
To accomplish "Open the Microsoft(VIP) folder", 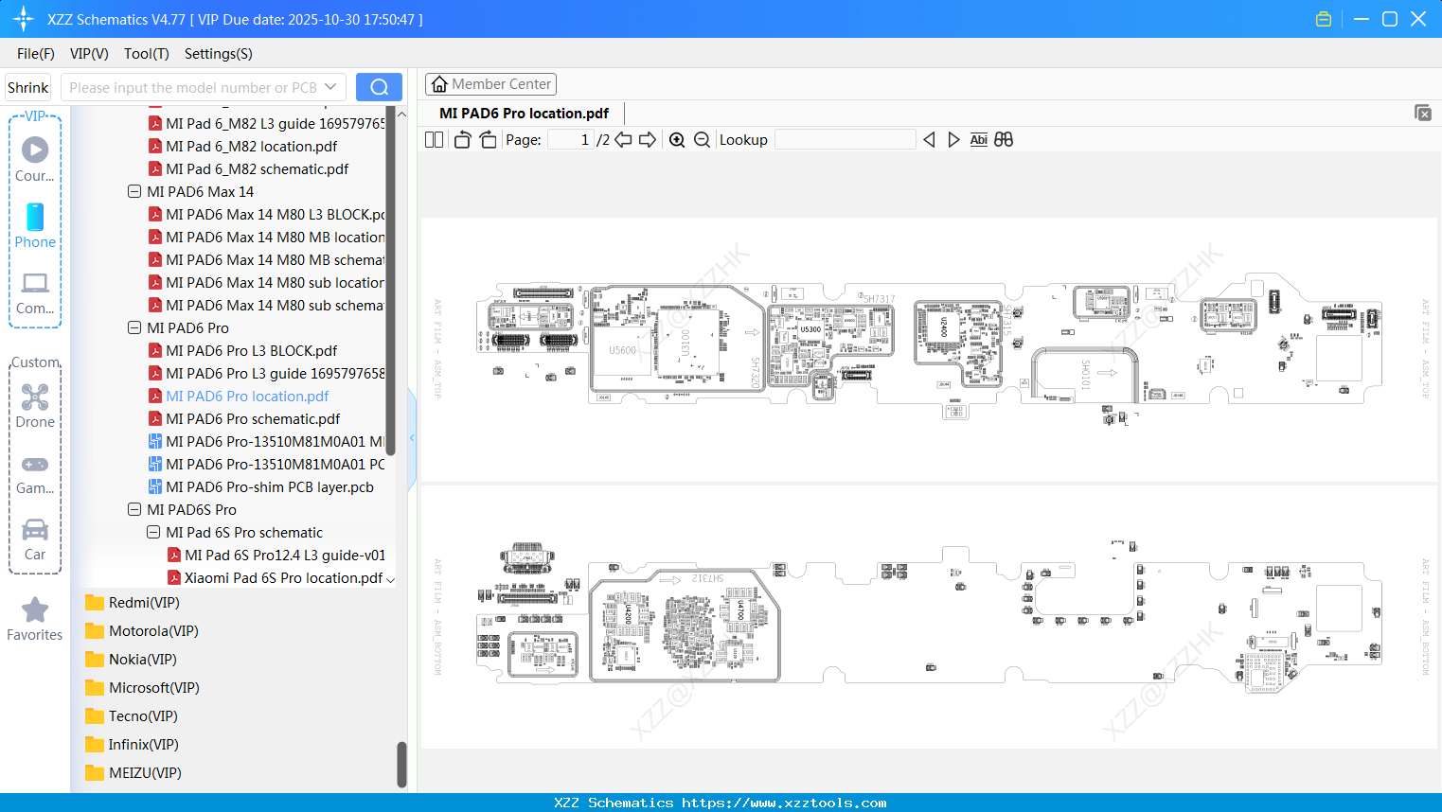I will click(153, 687).
